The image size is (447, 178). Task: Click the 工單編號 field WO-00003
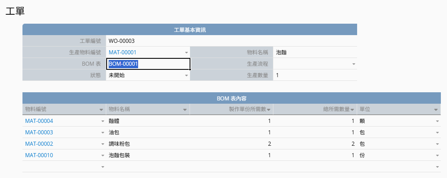point(148,41)
